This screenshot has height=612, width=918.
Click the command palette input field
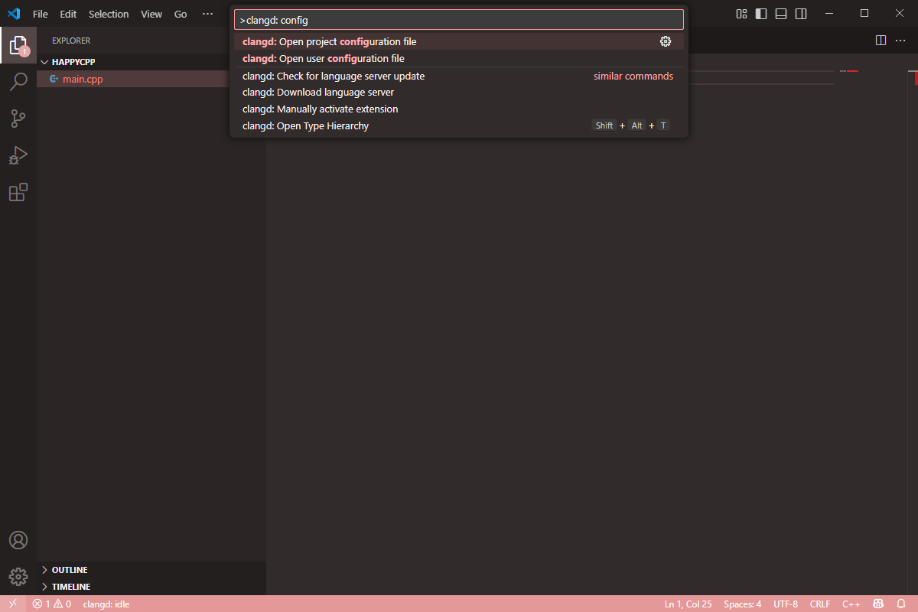click(459, 20)
